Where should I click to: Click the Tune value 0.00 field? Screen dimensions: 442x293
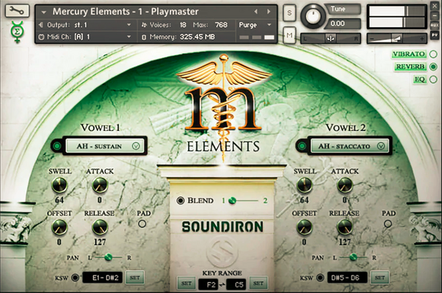coord(343,23)
